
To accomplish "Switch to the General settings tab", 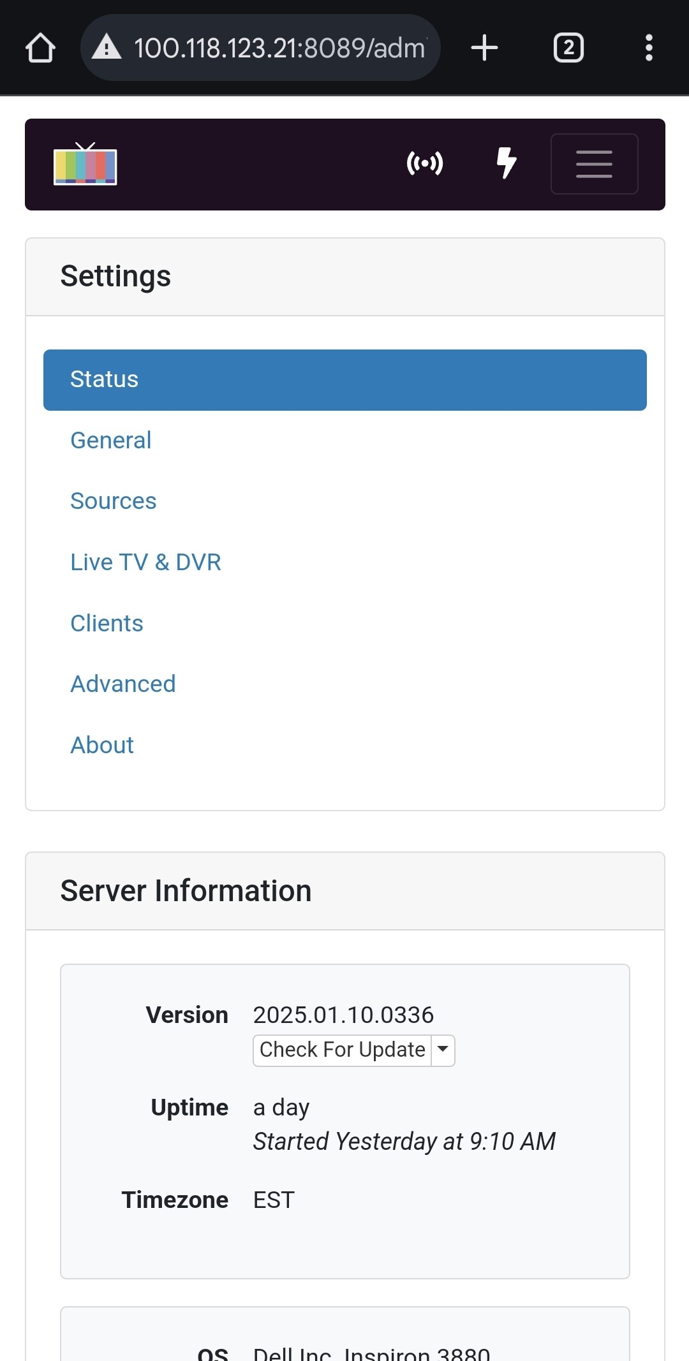I will pyautogui.click(x=111, y=441).
